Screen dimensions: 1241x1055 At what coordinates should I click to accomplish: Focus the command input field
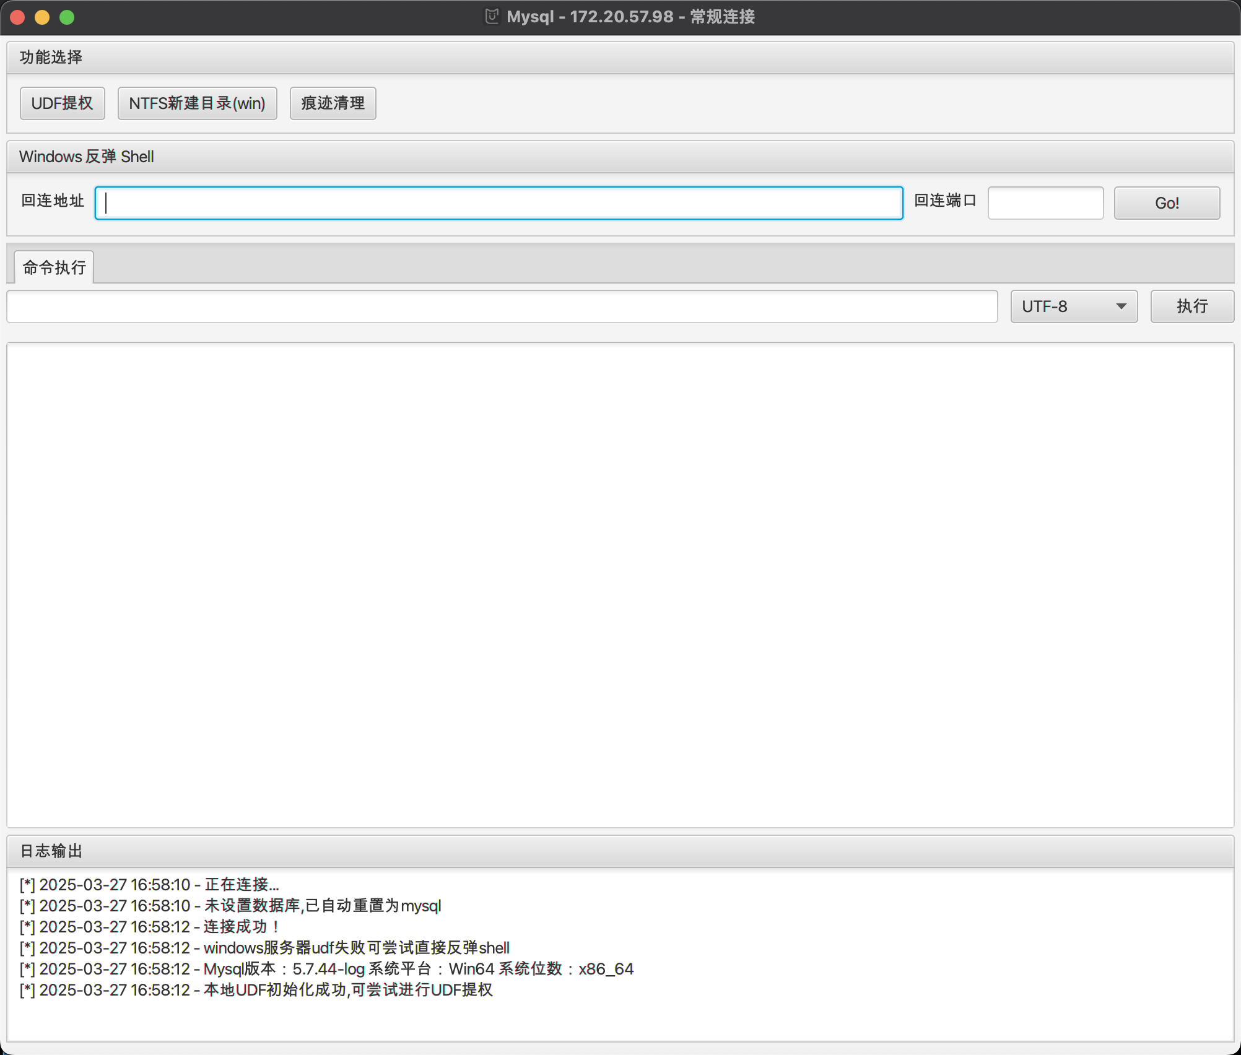click(x=502, y=306)
